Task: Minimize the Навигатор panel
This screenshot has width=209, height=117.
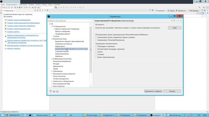Action: tap(45, 10)
